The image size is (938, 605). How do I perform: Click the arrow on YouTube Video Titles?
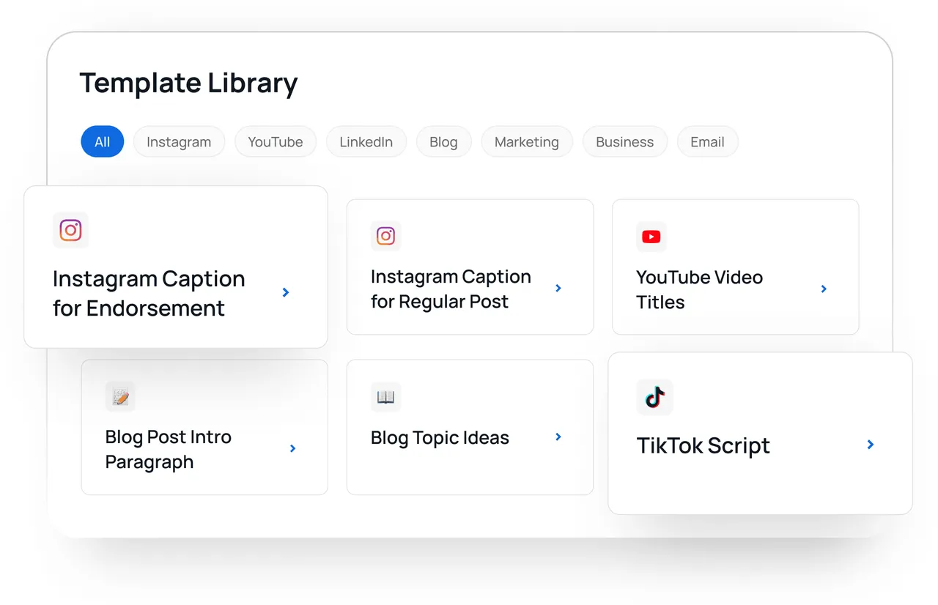pos(824,289)
